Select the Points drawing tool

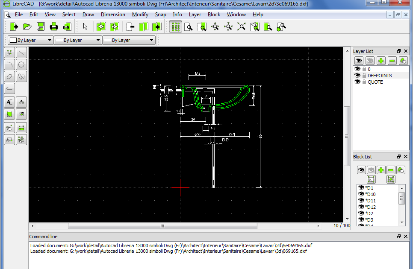(9, 53)
